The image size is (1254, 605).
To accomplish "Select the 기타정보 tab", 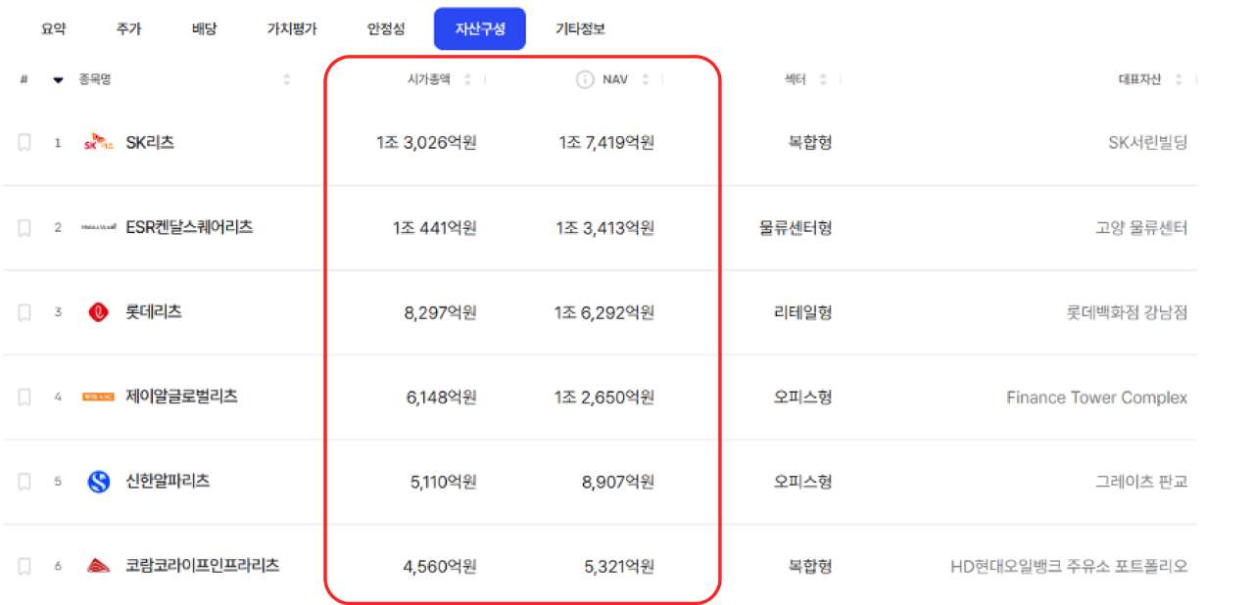I will click(580, 29).
